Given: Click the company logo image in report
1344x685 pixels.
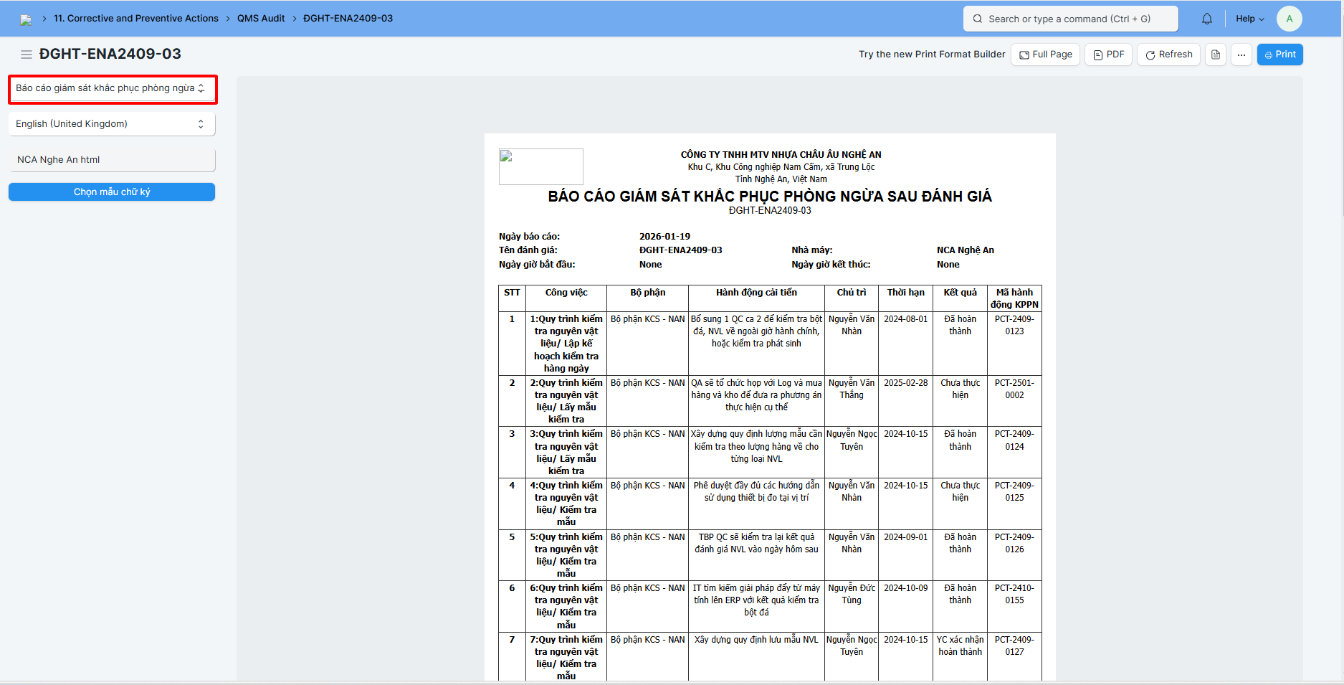Looking at the screenshot, I should tap(540, 166).
